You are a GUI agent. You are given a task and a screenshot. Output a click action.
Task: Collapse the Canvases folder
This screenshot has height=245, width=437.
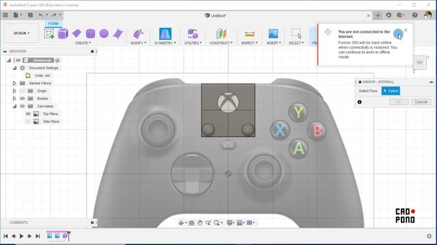click(14, 106)
